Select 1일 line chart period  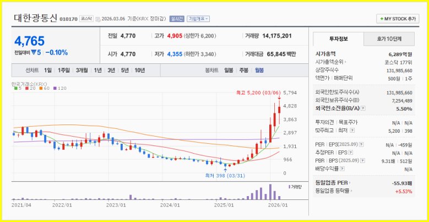coord(47,71)
